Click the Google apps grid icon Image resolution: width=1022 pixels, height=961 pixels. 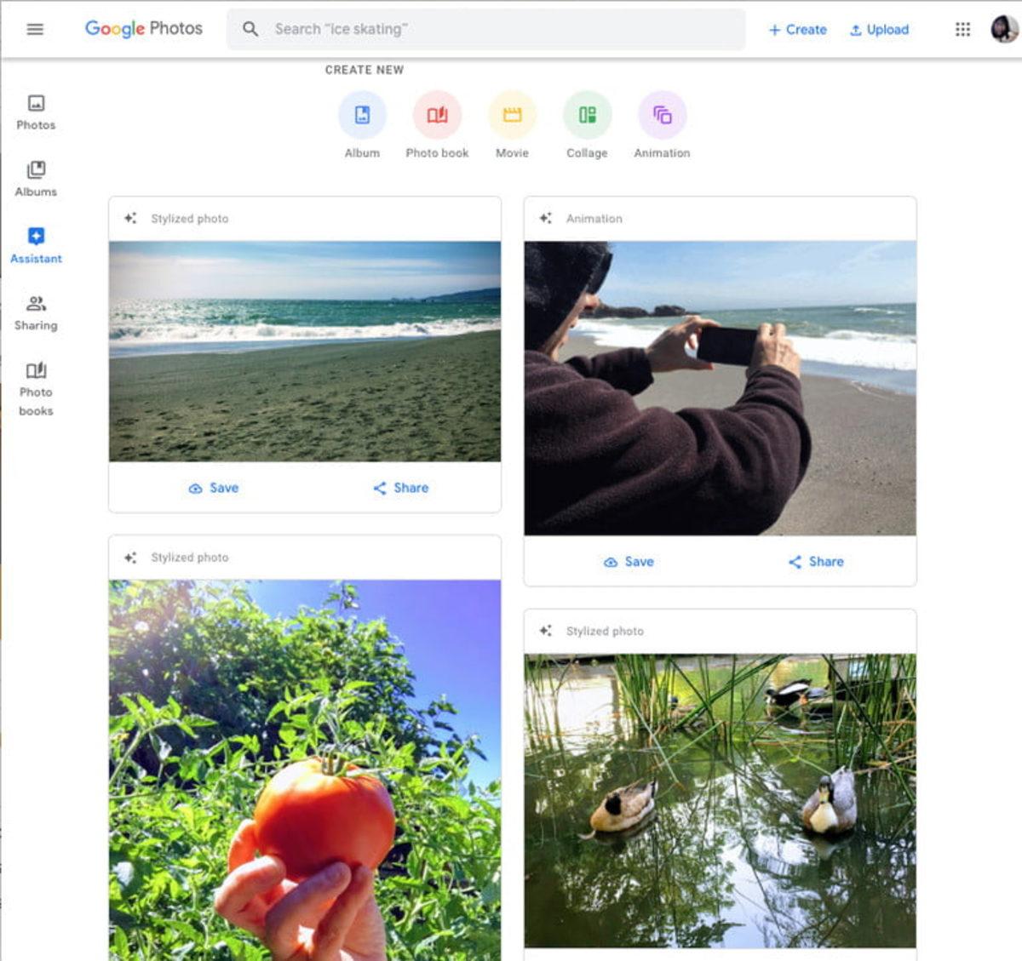click(963, 28)
